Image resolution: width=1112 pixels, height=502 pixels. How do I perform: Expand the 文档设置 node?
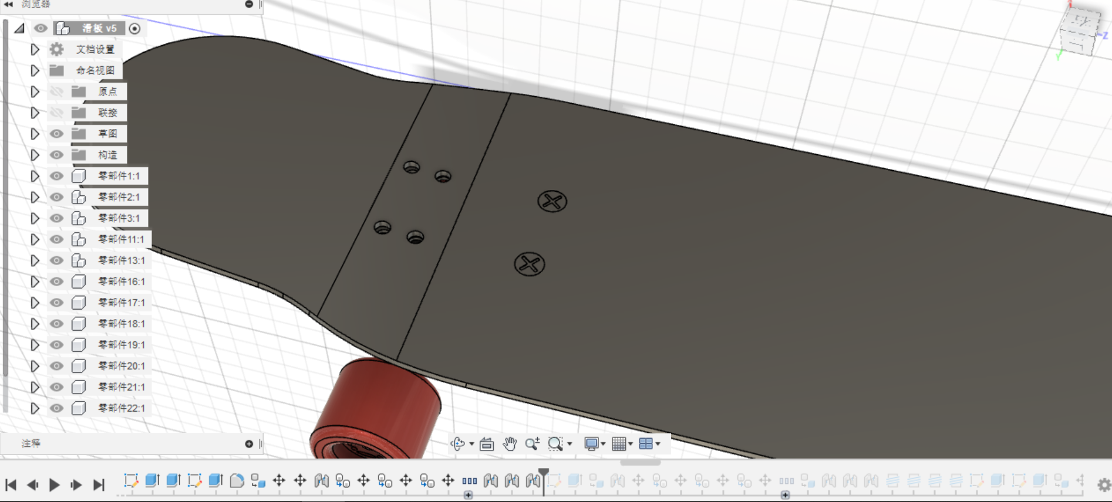point(35,49)
